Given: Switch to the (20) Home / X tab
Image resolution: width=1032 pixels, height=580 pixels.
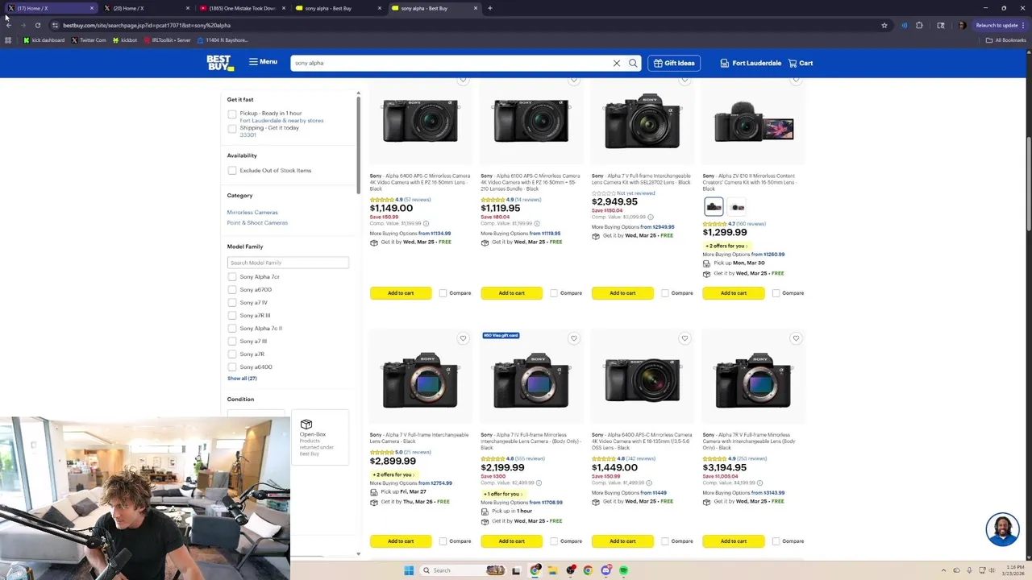Looking at the screenshot, I should tap(145, 8).
